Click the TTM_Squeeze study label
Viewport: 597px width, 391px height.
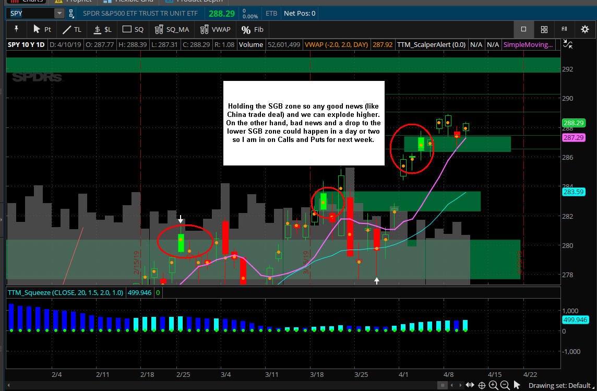[x=65, y=292]
